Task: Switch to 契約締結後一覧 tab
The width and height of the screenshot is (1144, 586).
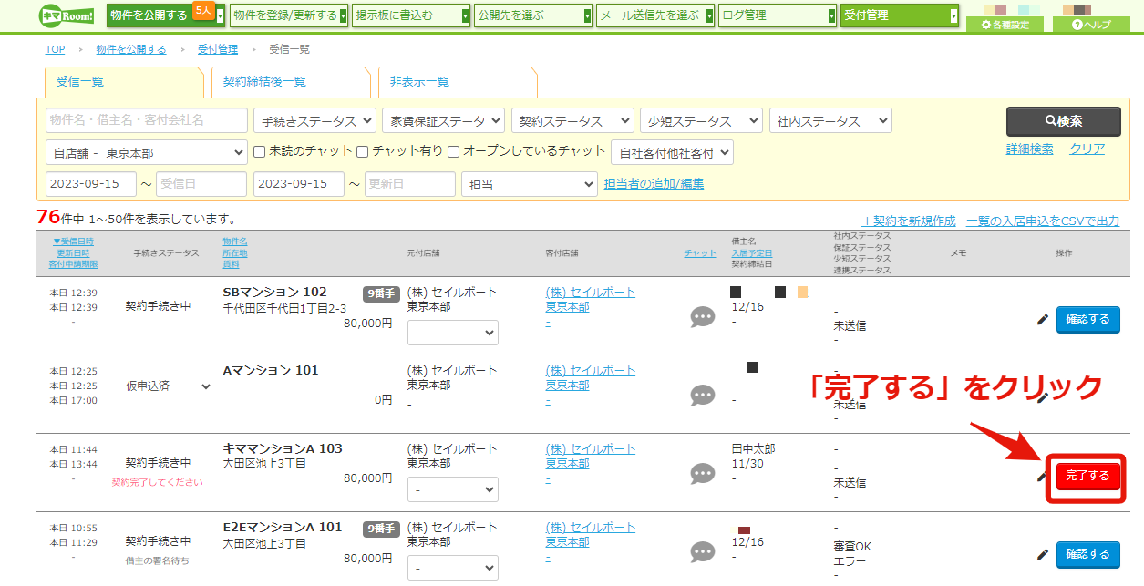Action: (264, 81)
